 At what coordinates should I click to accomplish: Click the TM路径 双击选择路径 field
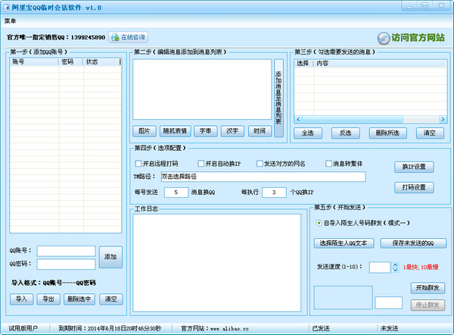263,177
